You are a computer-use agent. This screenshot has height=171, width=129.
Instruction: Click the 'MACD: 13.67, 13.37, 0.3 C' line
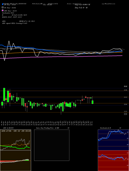12,17
